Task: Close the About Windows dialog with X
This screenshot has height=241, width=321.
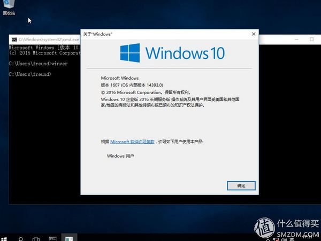Action: click(x=254, y=34)
